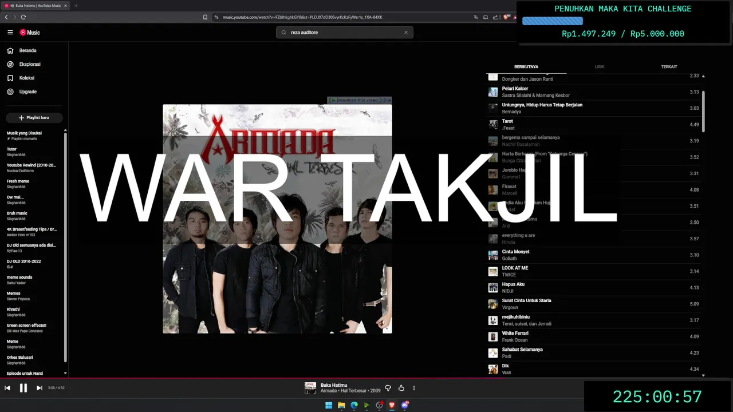733x412 pixels.
Task: Open more options for playing song
Action: pyautogui.click(x=414, y=388)
